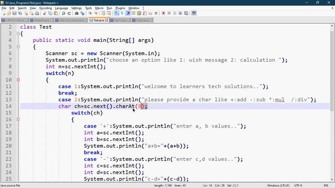Open the Encoding menu
The height and width of the screenshot is (188, 335).
pyautogui.click(x=46, y=8)
